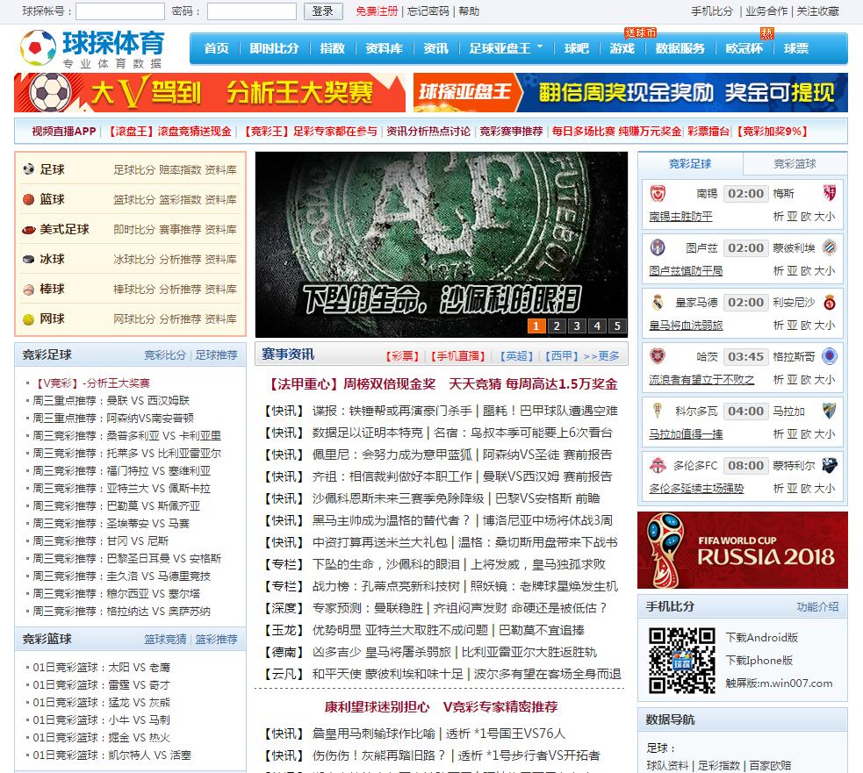Click the 南锡 team crest icon
This screenshot has height=773, width=863.
(x=658, y=193)
